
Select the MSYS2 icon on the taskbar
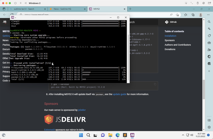[132, 135]
